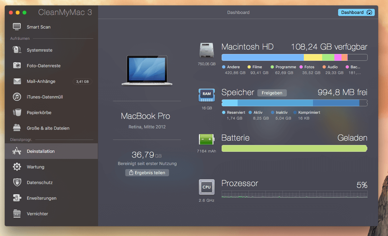Open the Papierkörbe module
The height and width of the screenshot is (236, 388).
click(51, 112)
